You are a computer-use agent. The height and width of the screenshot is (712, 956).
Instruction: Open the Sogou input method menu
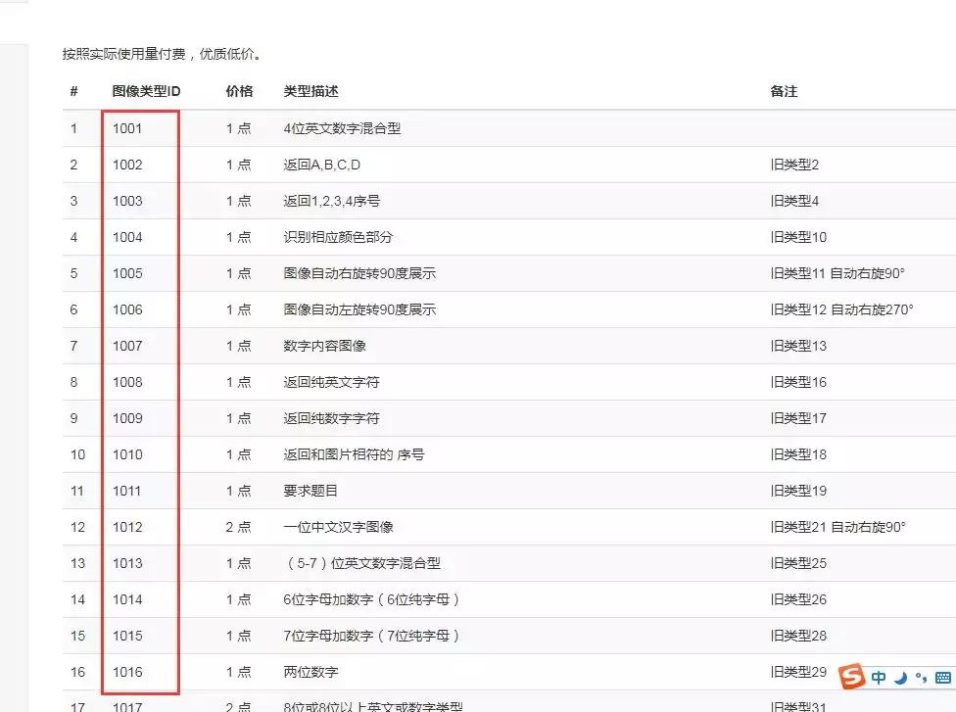click(x=851, y=677)
